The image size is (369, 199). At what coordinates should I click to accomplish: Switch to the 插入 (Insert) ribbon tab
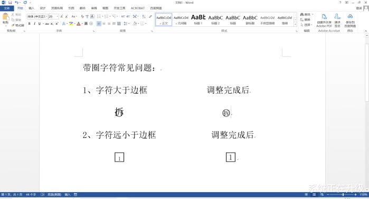pos(31,8)
